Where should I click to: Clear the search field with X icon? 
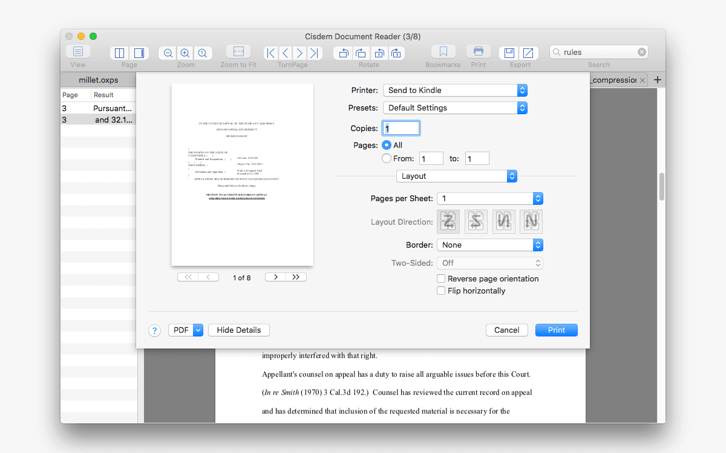pos(642,52)
